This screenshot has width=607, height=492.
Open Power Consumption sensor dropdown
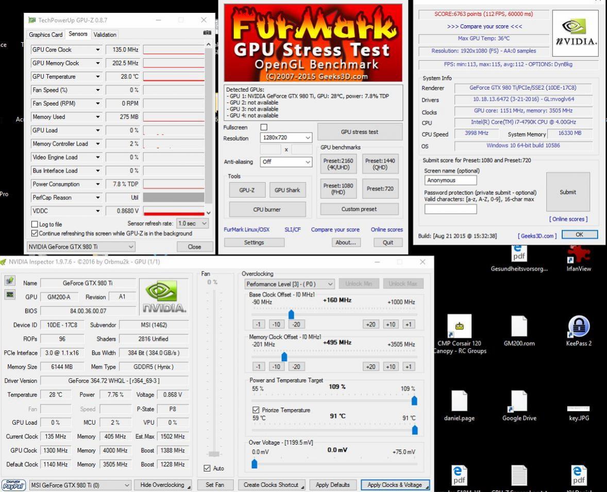[x=97, y=184]
